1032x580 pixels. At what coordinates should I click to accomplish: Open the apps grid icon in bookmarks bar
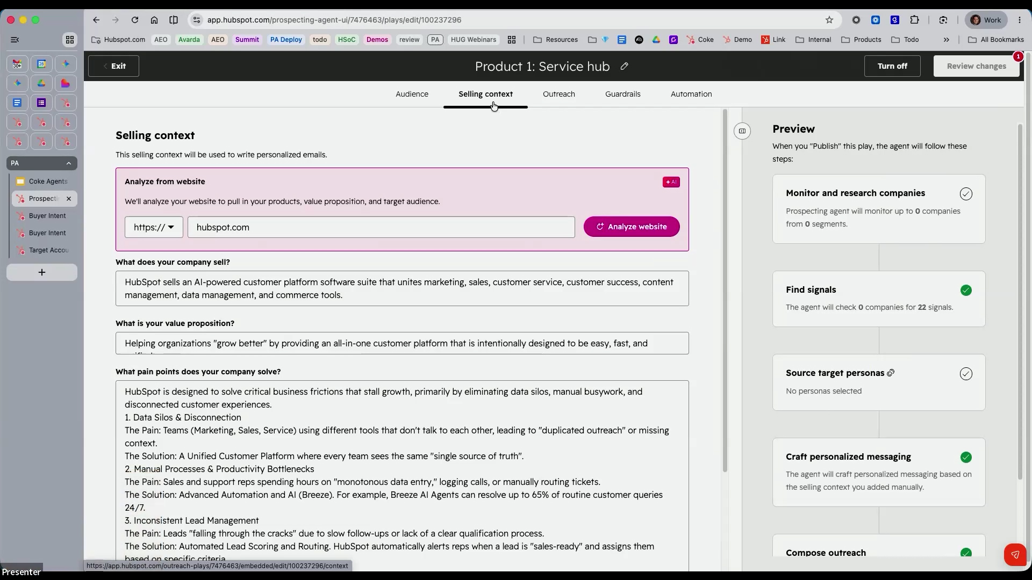(x=512, y=40)
